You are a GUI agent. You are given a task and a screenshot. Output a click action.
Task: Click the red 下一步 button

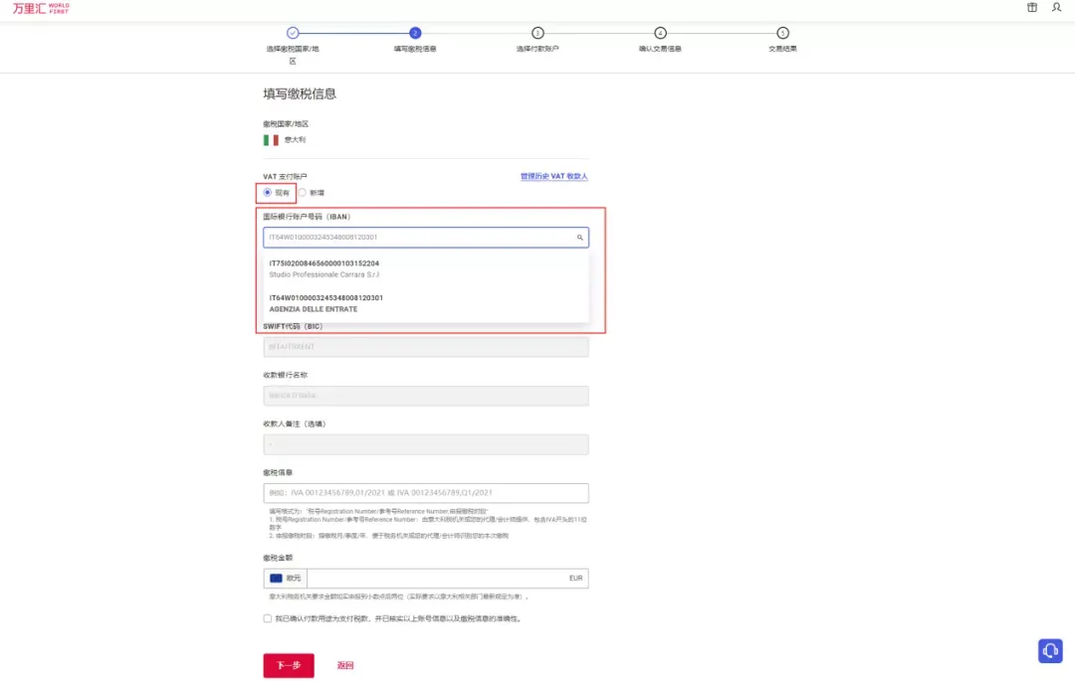point(289,665)
